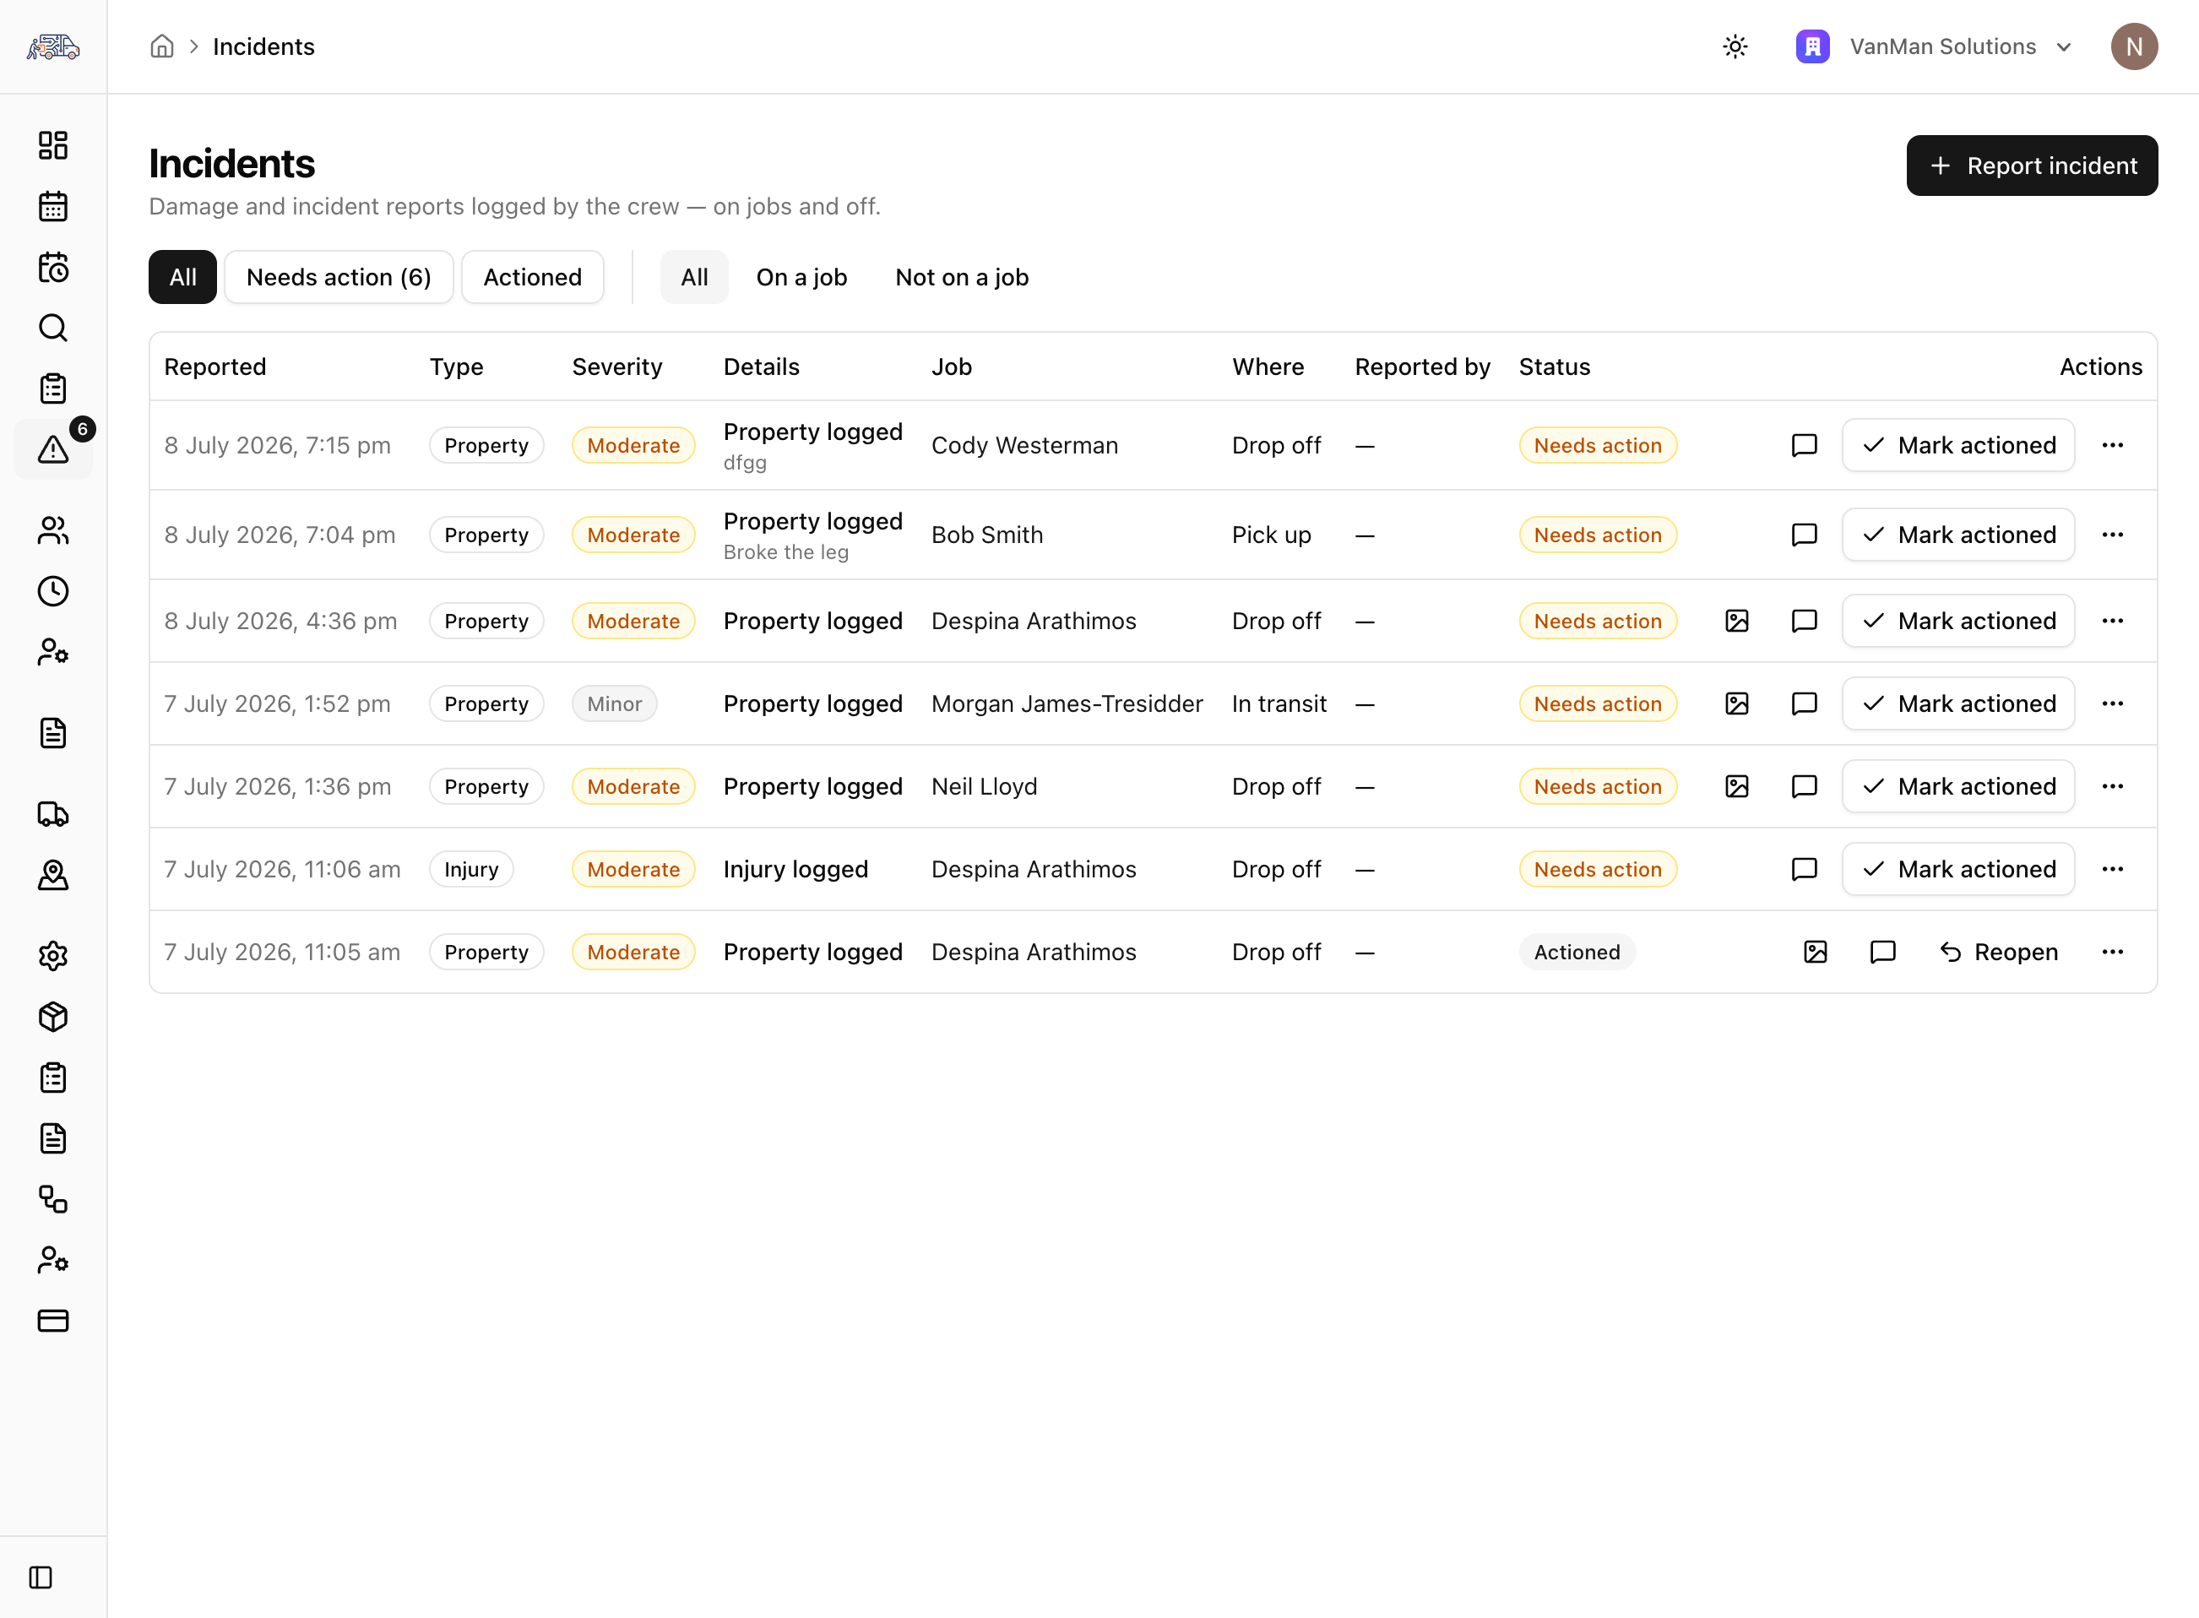This screenshot has height=1618, width=2199.
Task: Mark the 8 July 4:36 pm incident actioned
Action: 1958,621
